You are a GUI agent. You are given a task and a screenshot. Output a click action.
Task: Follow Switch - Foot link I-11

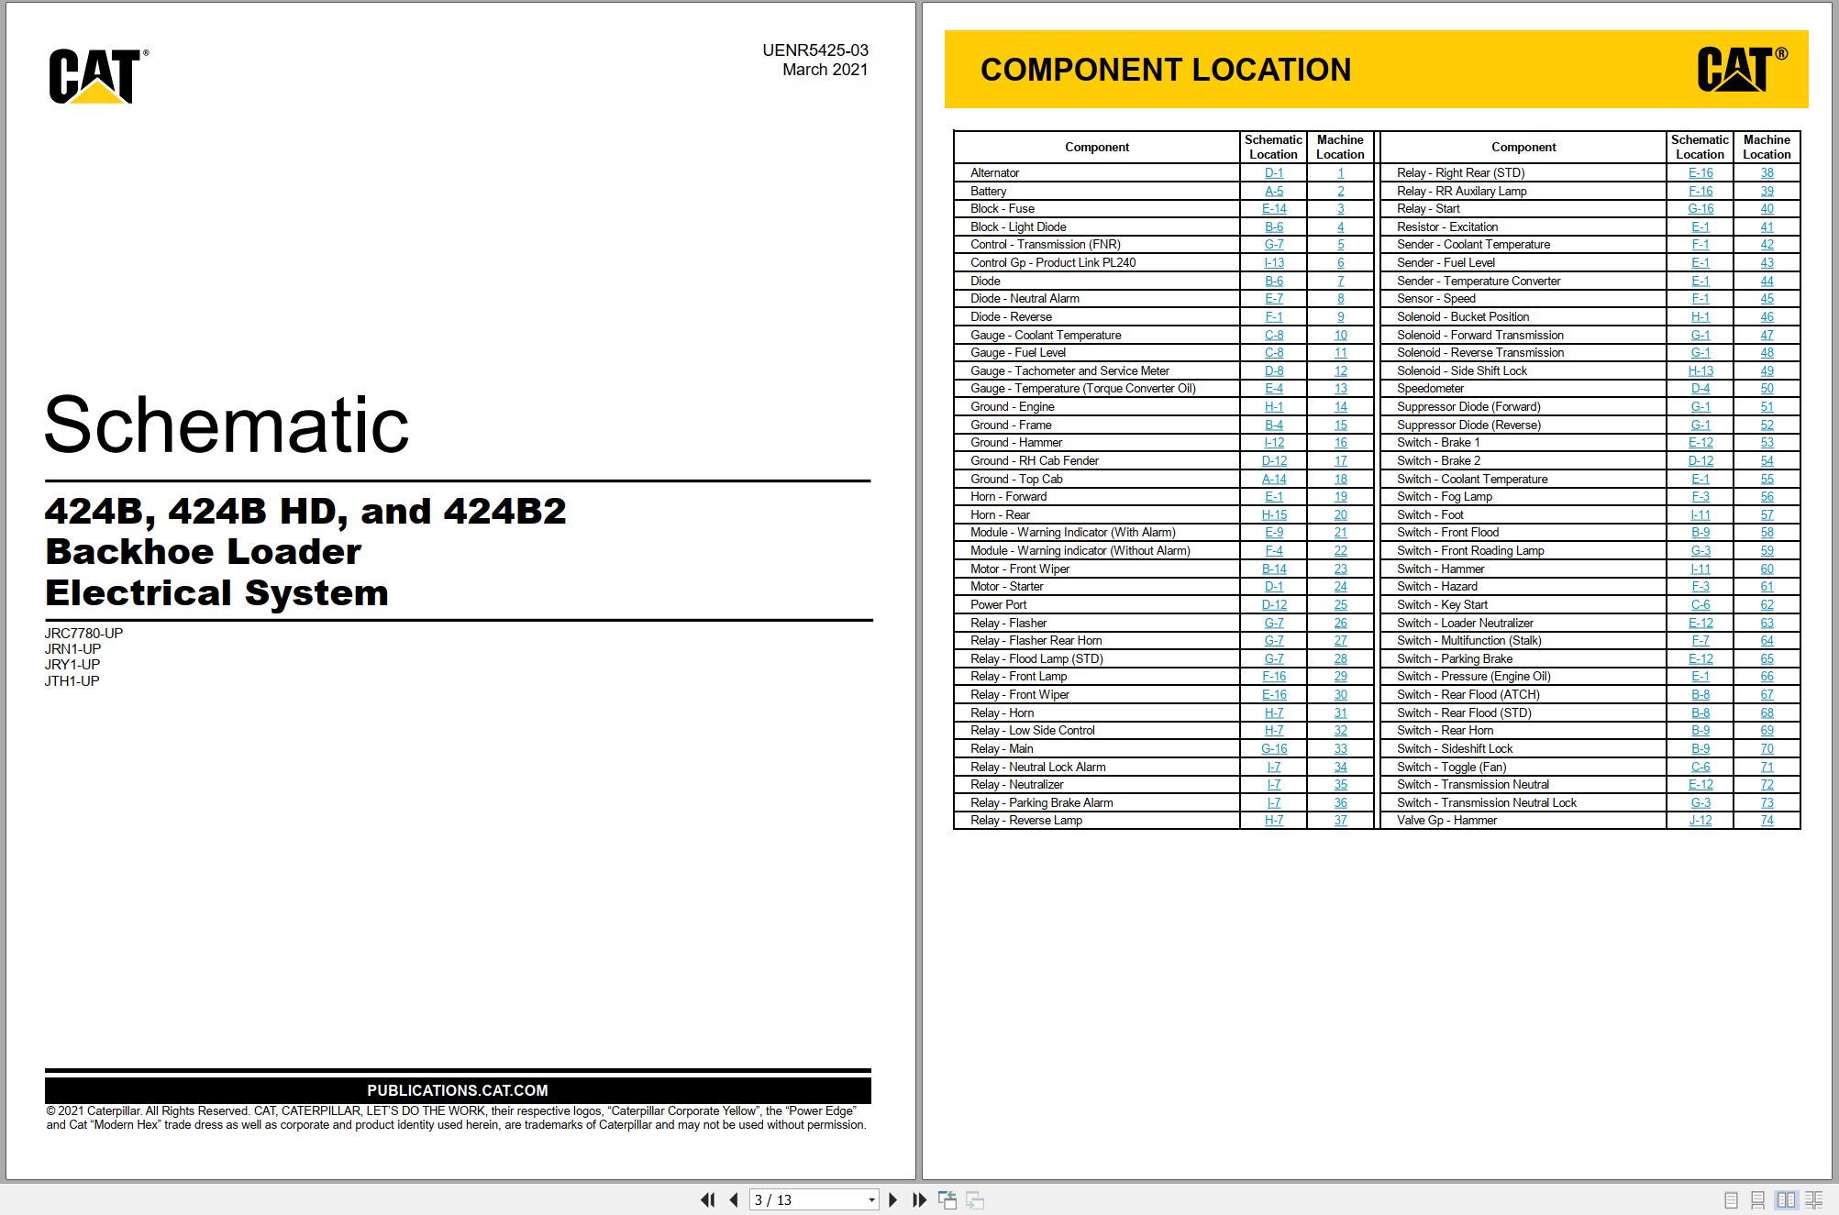(1701, 514)
